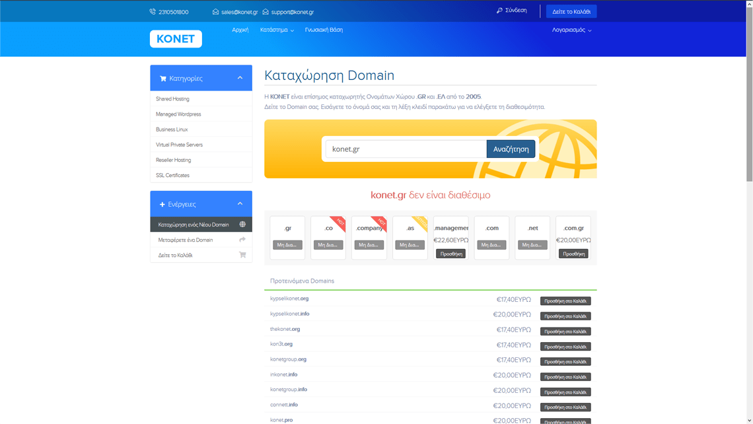Select Shared Hosting category
The image size is (753, 424).
tap(201, 98)
